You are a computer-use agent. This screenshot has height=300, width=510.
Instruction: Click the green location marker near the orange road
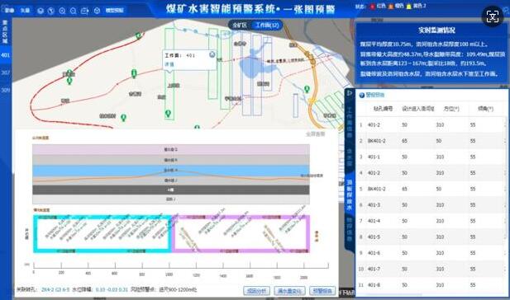click(307, 89)
